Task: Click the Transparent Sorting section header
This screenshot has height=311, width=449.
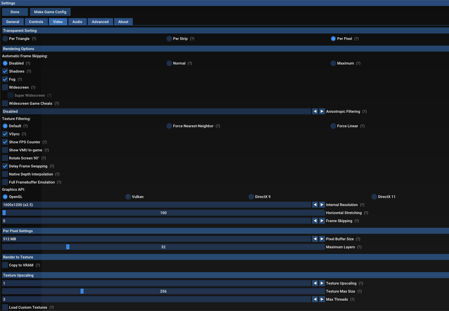Action: click(x=225, y=31)
